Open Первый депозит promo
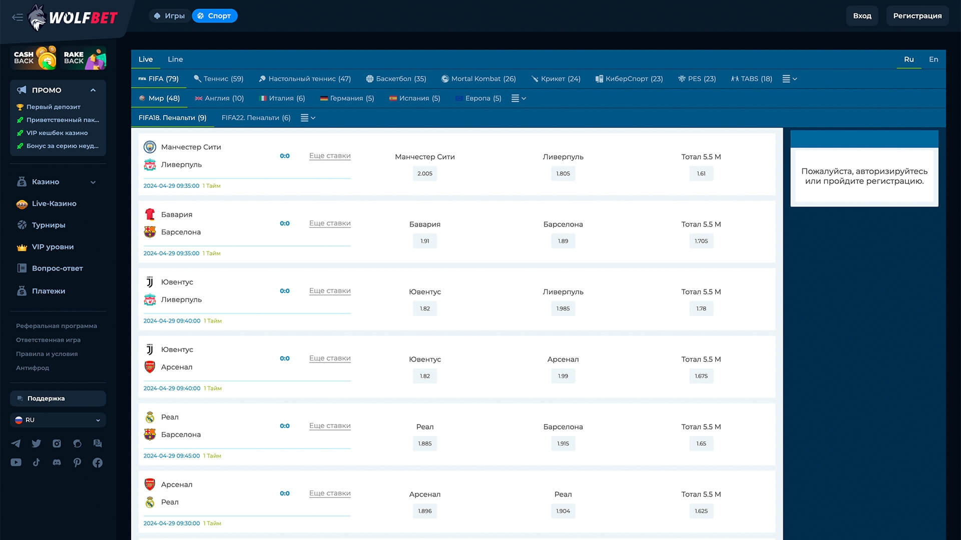 (x=53, y=107)
